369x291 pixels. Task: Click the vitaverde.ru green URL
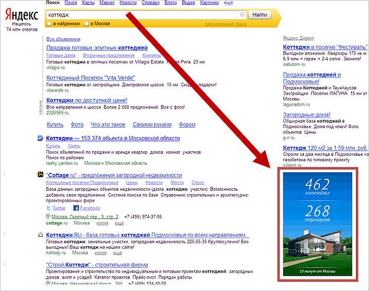pyautogui.click(x=57, y=90)
